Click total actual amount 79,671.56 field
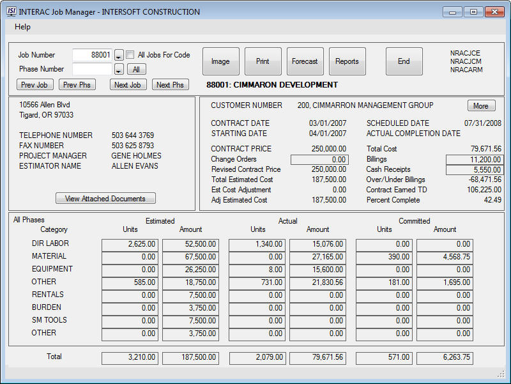The width and height of the screenshot is (511, 384). point(317,358)
